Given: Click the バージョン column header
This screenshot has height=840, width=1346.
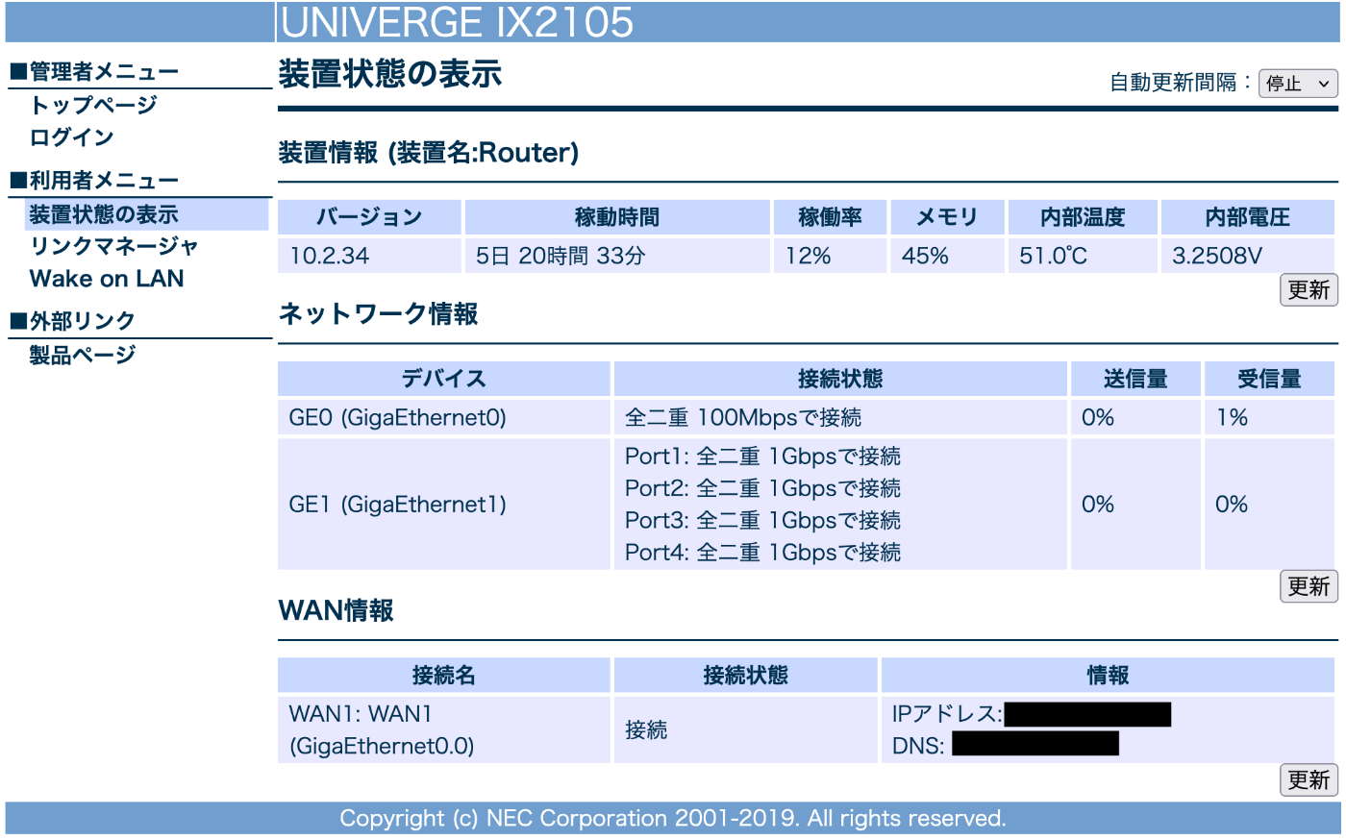Looking at the screenshot, I should pos(370,217).
